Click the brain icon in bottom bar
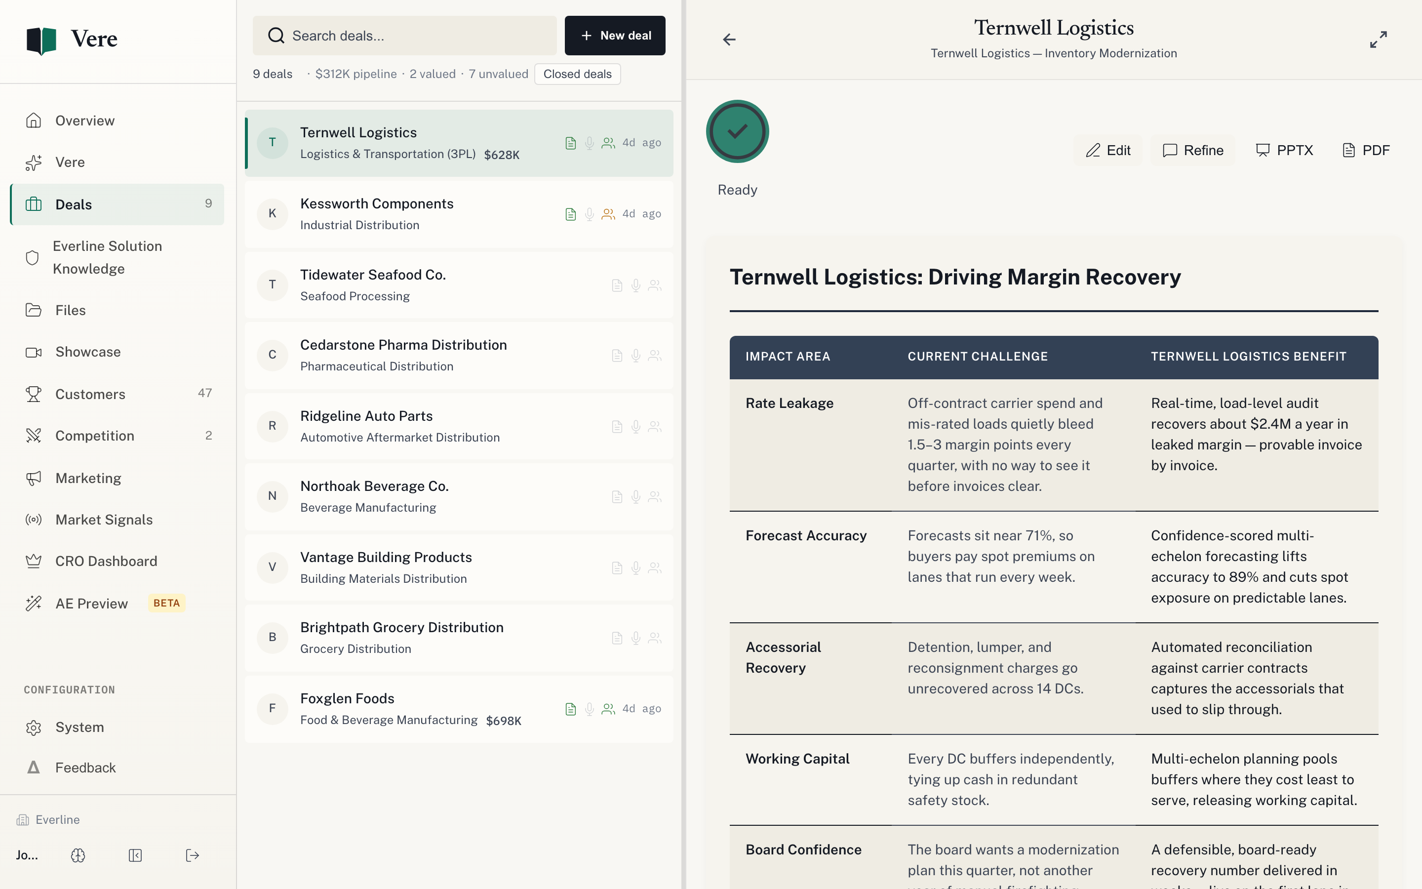 [78, 855]
